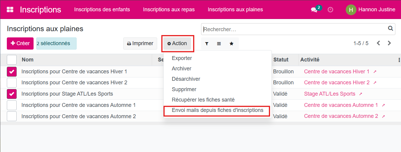Focus the Rechercher search field
The width and height of the screenshot is (401, 152).
[x=294, y=29]
